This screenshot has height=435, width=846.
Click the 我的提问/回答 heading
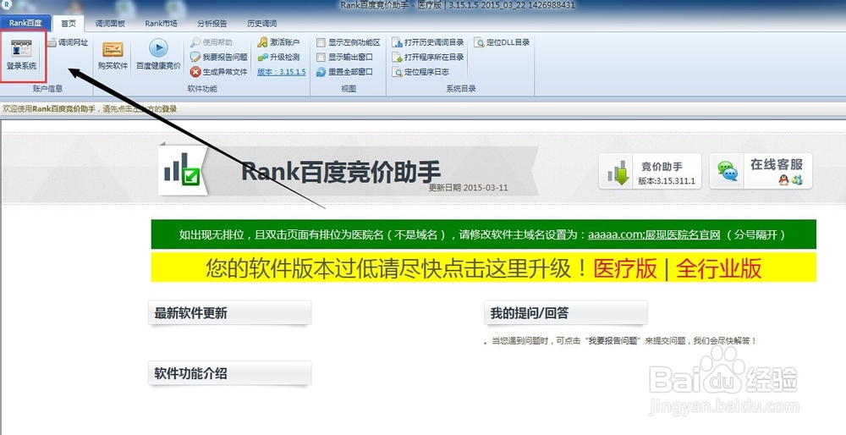click(530, 313)
